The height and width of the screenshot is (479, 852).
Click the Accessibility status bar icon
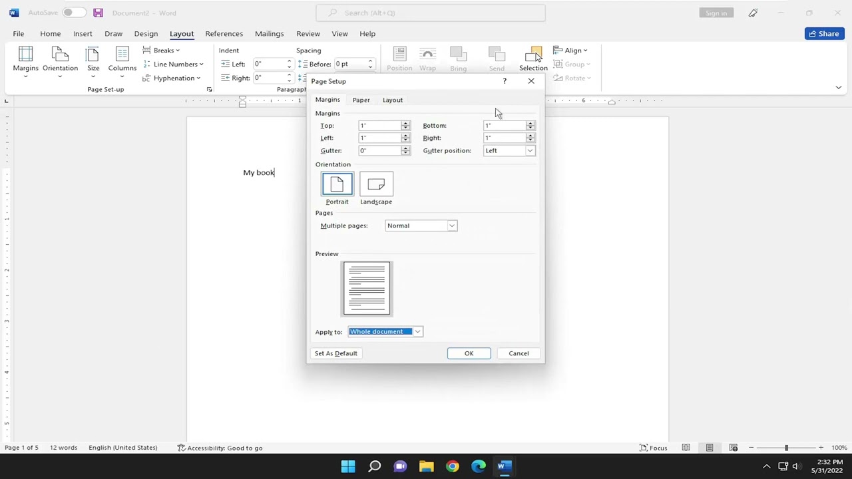220,448
